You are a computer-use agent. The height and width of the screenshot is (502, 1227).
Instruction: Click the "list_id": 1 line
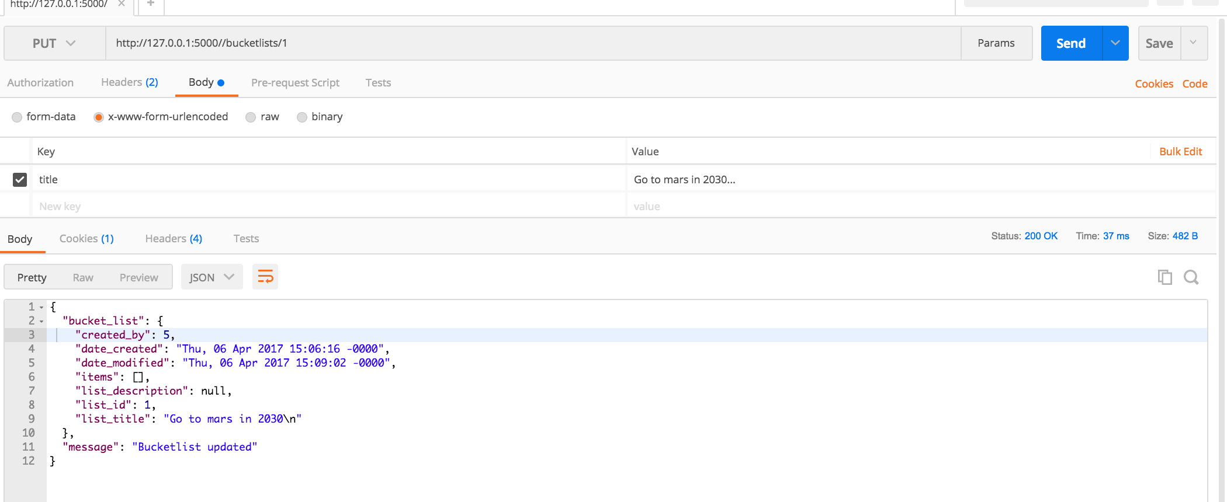click(x=116, y=405)
